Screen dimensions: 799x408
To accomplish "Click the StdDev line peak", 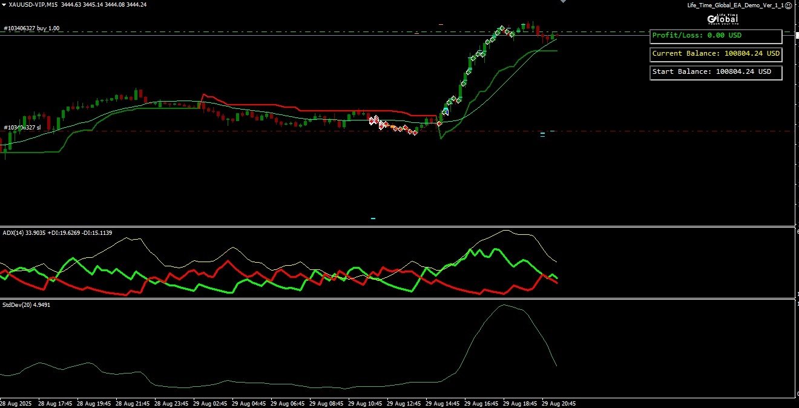I will [503, 305].
